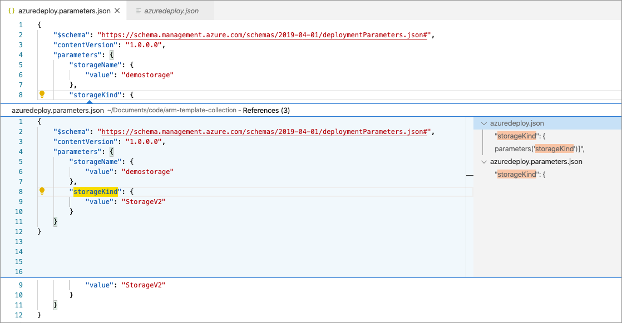Image resolution: width=622 pixels, height=323 pixels.
Task: Click "demostorage" value in the peek view
Action: point(147,172)
